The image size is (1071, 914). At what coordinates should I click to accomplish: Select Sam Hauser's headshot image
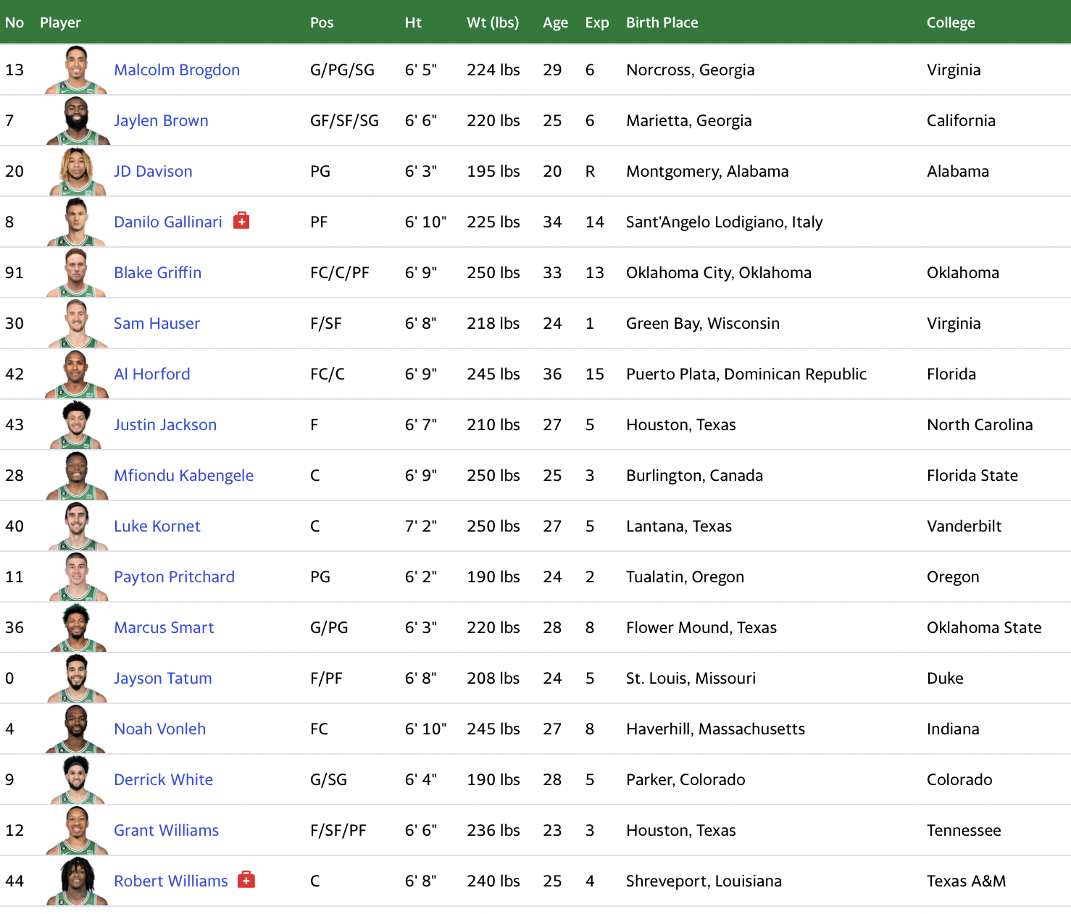(77, 324)
